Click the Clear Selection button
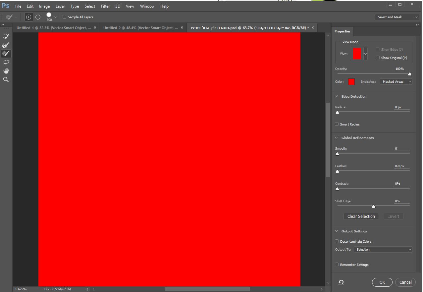423x292 pixels. click(361, 216)
